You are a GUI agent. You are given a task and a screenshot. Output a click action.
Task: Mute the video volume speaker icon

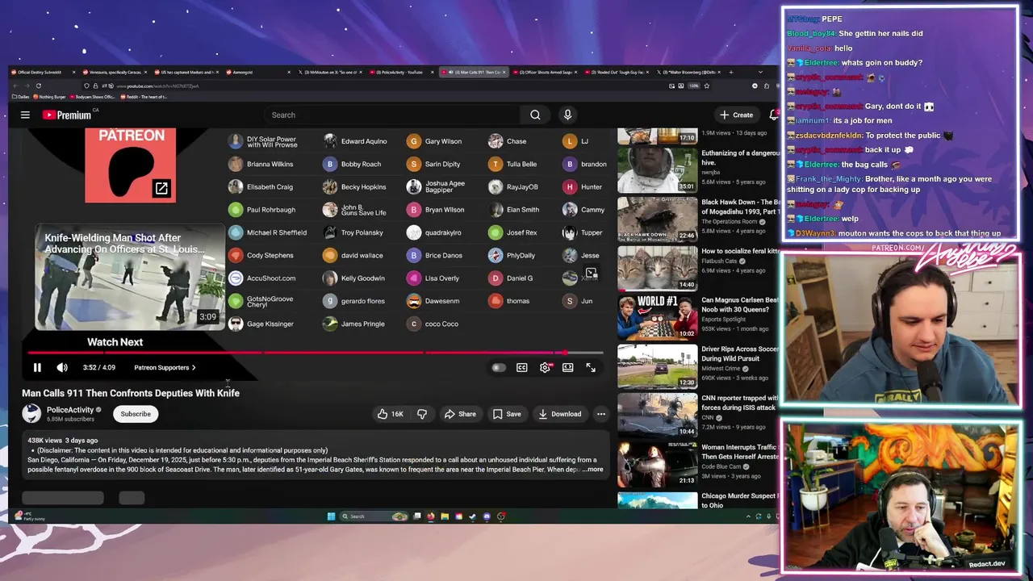point(62,367)
